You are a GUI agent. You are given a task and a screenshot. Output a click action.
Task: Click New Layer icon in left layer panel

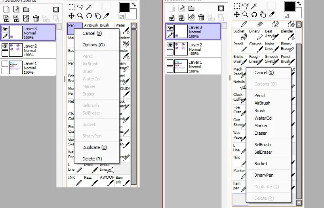point(6,9)
